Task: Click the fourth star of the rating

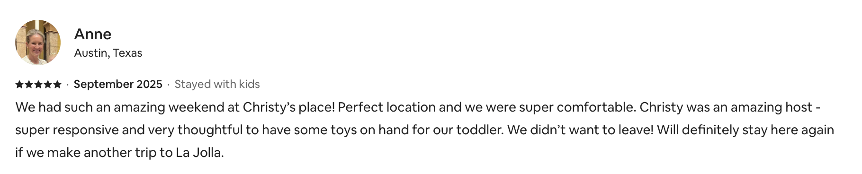Action: (48, 84)
